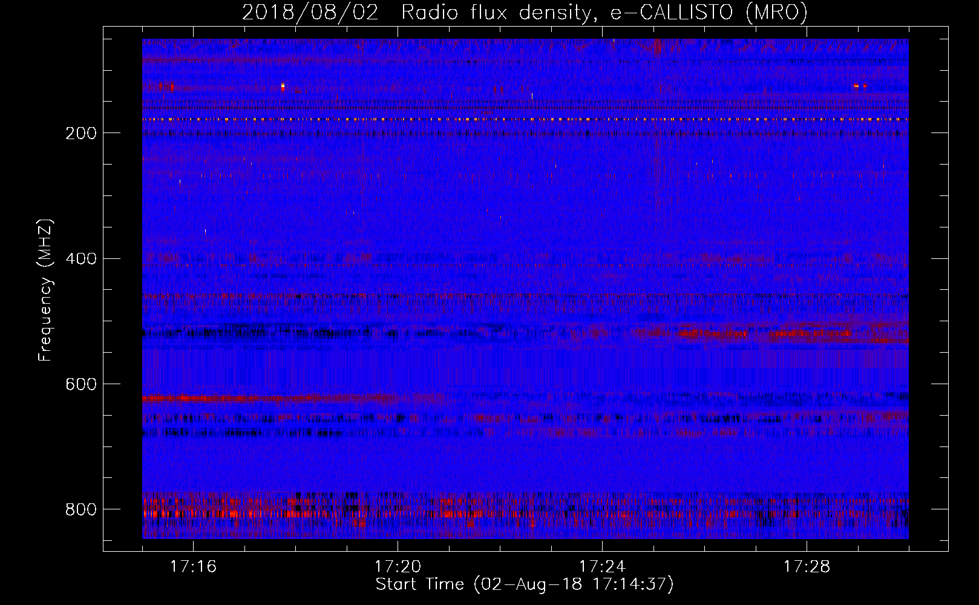Image resolution: width=979 pixels, height=605 pixels.
Task: Click the 200 frequency tick label
Action: pyautogui.click(x=81, y=133)
